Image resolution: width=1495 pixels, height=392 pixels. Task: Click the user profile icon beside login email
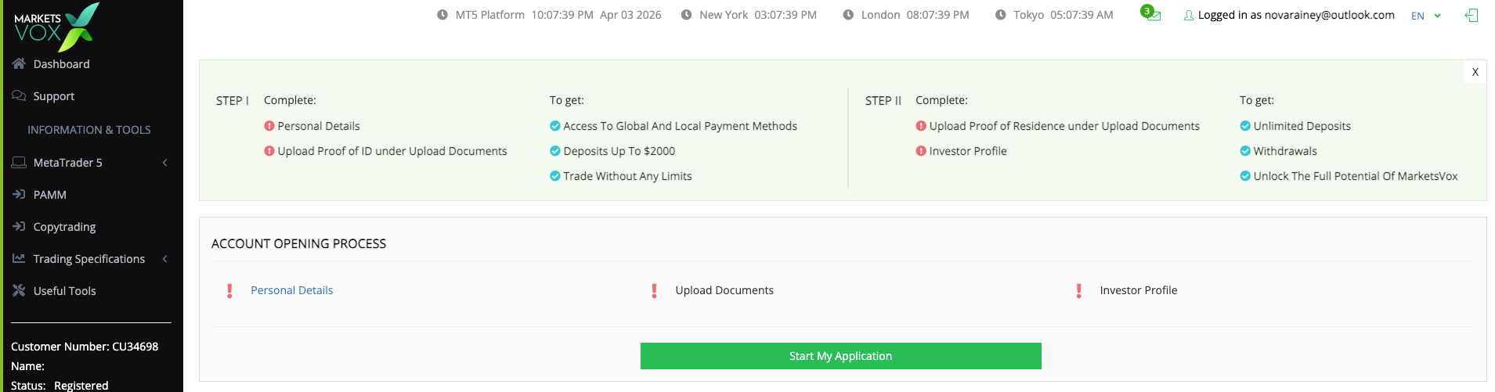[1189, 15]
